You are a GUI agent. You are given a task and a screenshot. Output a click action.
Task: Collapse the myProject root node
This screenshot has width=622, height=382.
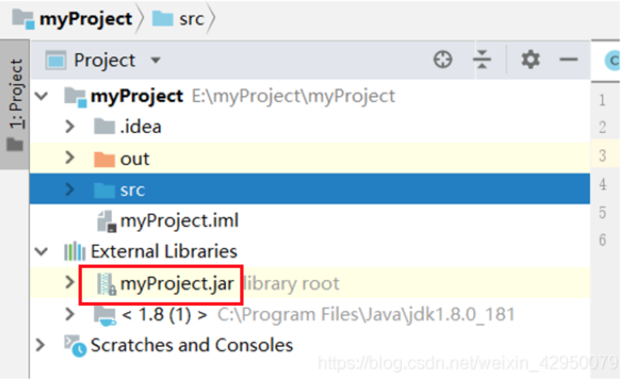pyautogui.click(x=42, y=96)
